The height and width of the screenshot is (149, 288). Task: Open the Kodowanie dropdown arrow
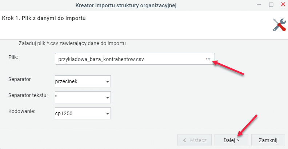click(x=108, y=114)
